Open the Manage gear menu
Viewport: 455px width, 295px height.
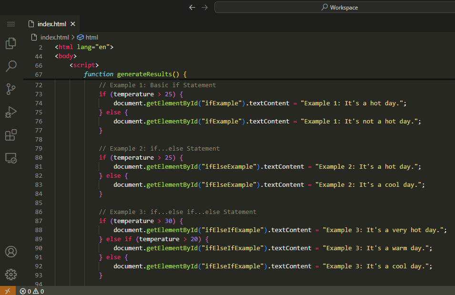11,274
